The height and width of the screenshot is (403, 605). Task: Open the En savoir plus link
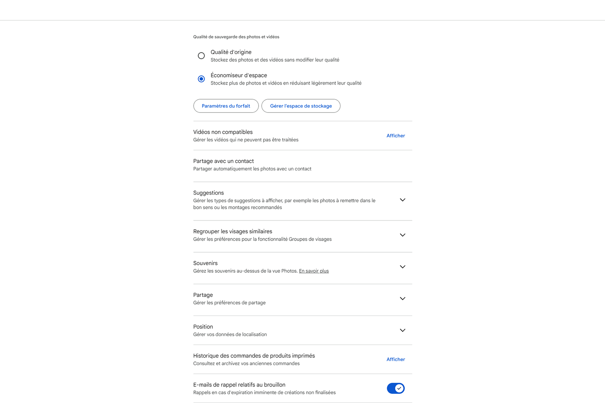click(314, 271)
